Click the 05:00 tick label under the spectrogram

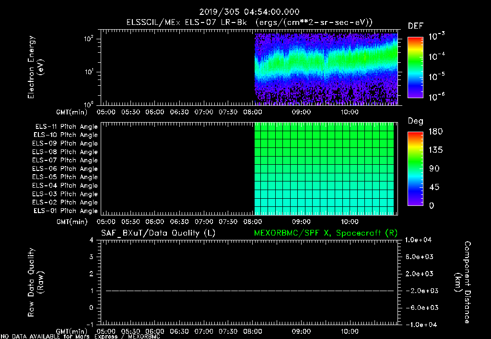click(106, 112)
